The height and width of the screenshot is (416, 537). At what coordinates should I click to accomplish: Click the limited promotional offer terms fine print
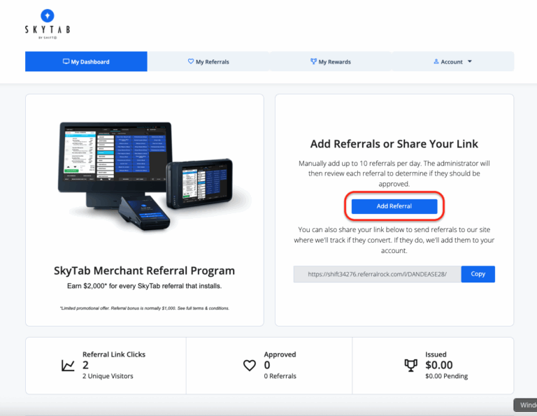(144, 308)
